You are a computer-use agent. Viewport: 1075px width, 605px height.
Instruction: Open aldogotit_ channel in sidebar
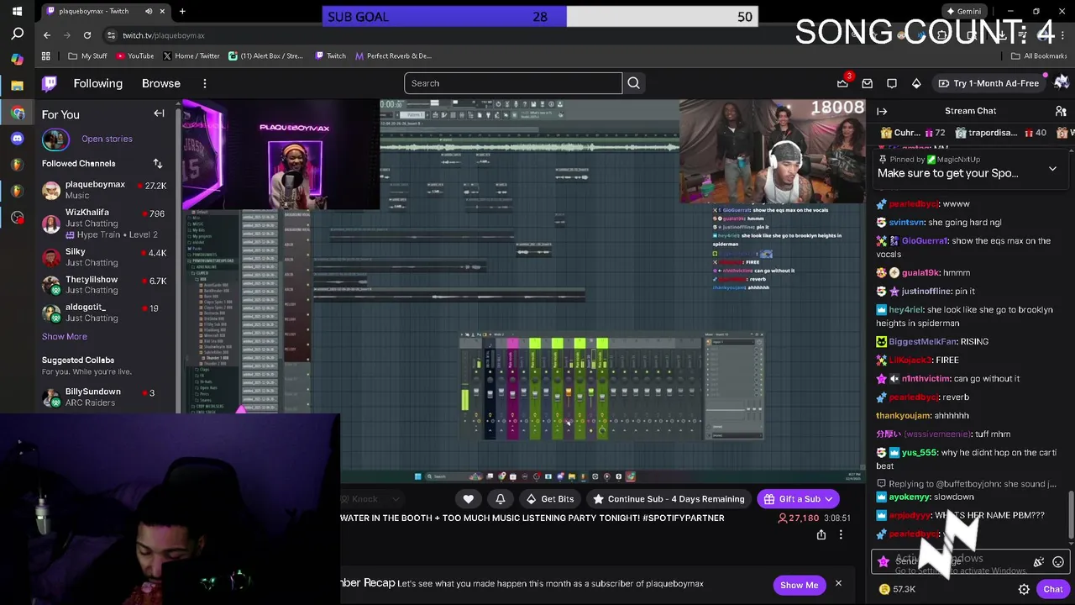click(105, 313)
